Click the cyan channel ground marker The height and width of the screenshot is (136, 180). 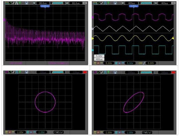[x=93, y=50]
